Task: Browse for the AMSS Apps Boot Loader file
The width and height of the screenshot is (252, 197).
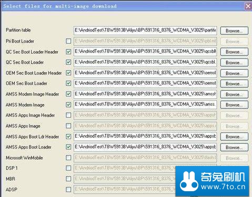Action: click(x=234, y=148)
